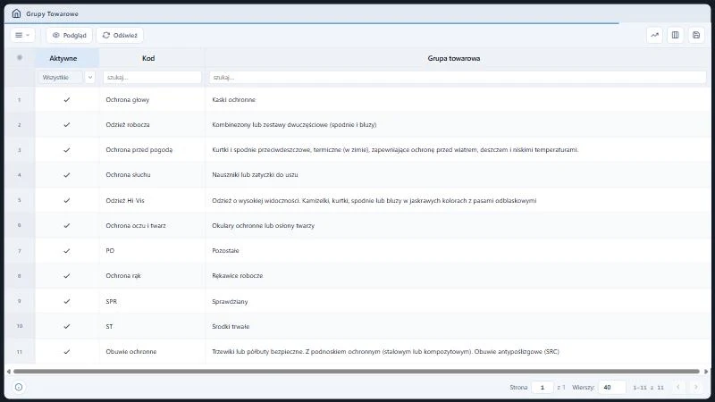Toggle active check for Odzież Hi Vis
Viewport: 715px width, 402px height.
coord(67,200)
